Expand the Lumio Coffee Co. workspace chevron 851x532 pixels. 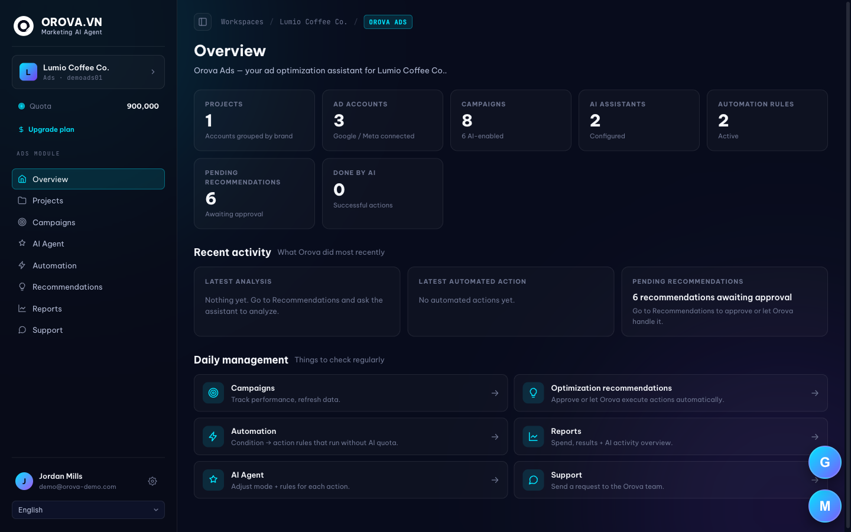[153, 72]
